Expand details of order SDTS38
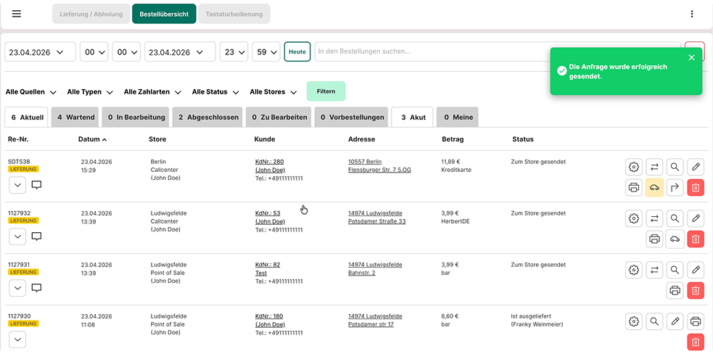This screenshot has height=354, width=713. pyautogui.click(x=17, y=185)
